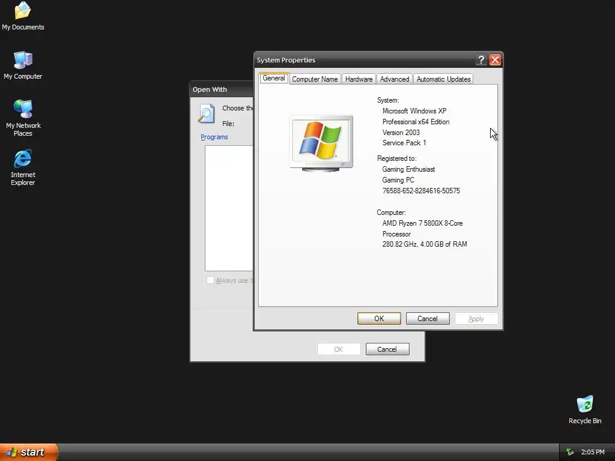Click the Windows XP monitor logo image
This screenshot has height=461, width=615.
pyautogui.click(x=321, y=143)
